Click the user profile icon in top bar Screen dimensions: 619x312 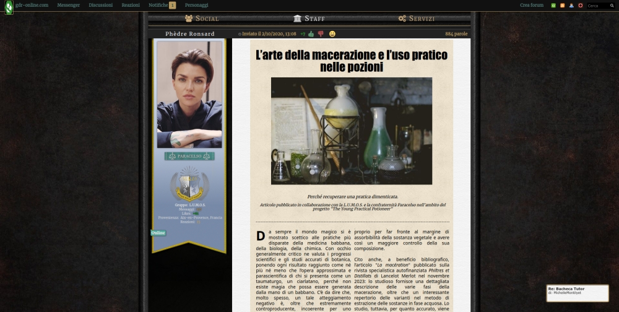(571, 6)
